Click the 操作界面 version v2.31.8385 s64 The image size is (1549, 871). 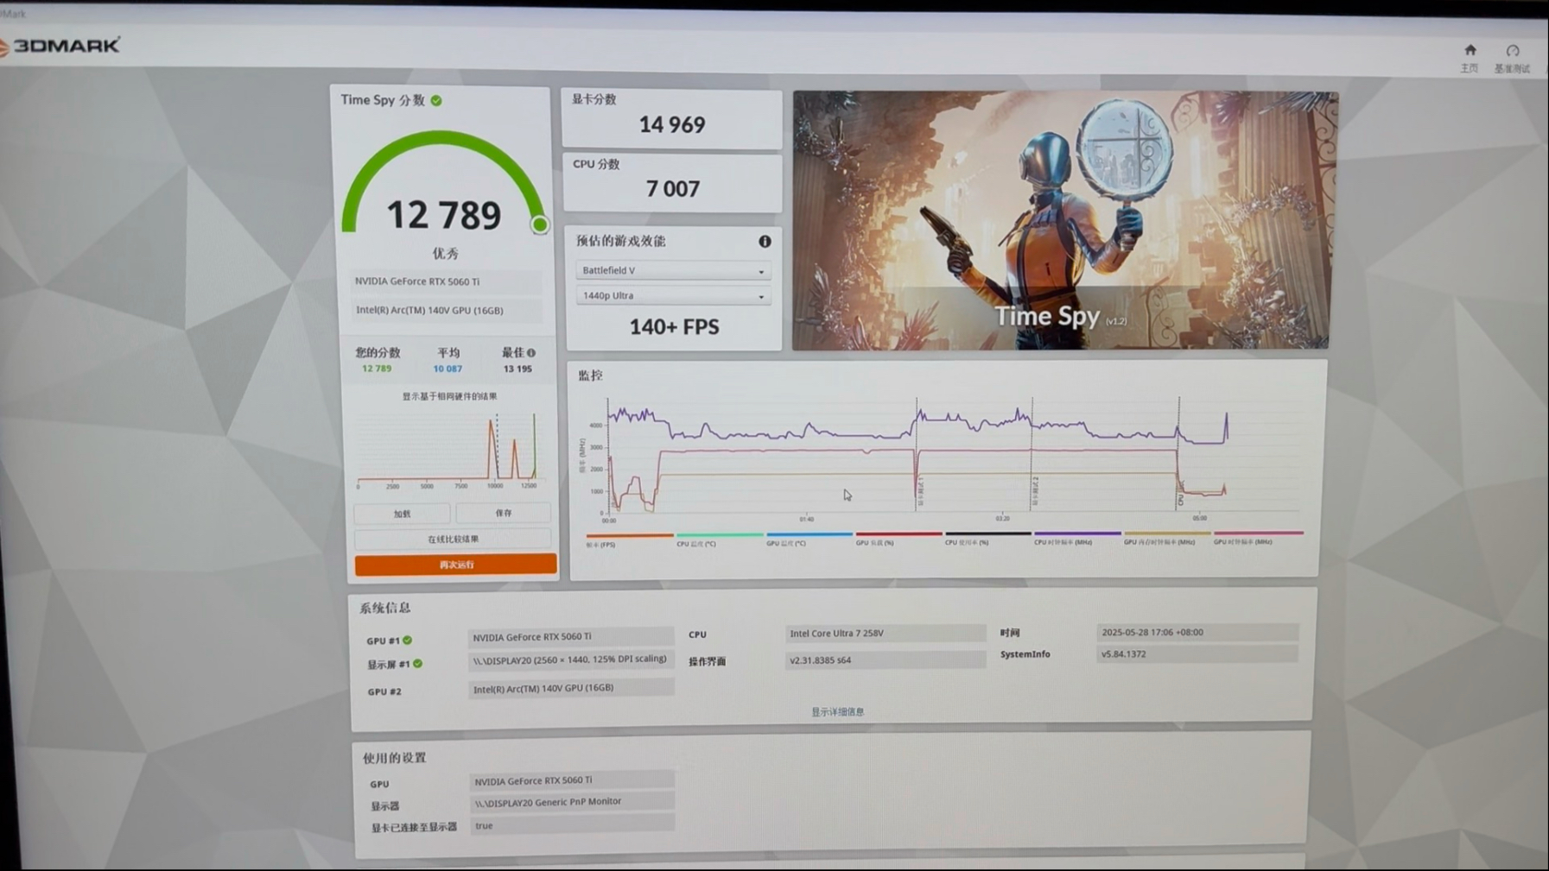(x=885, y=660)
